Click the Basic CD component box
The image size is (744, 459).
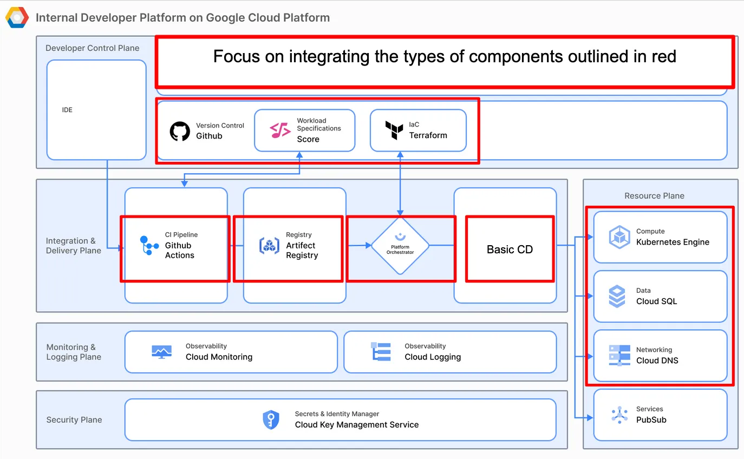coord(509,249)
